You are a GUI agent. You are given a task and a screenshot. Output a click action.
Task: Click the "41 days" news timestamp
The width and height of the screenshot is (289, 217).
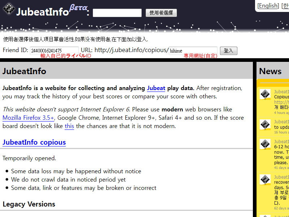click(x=281, y=167)
